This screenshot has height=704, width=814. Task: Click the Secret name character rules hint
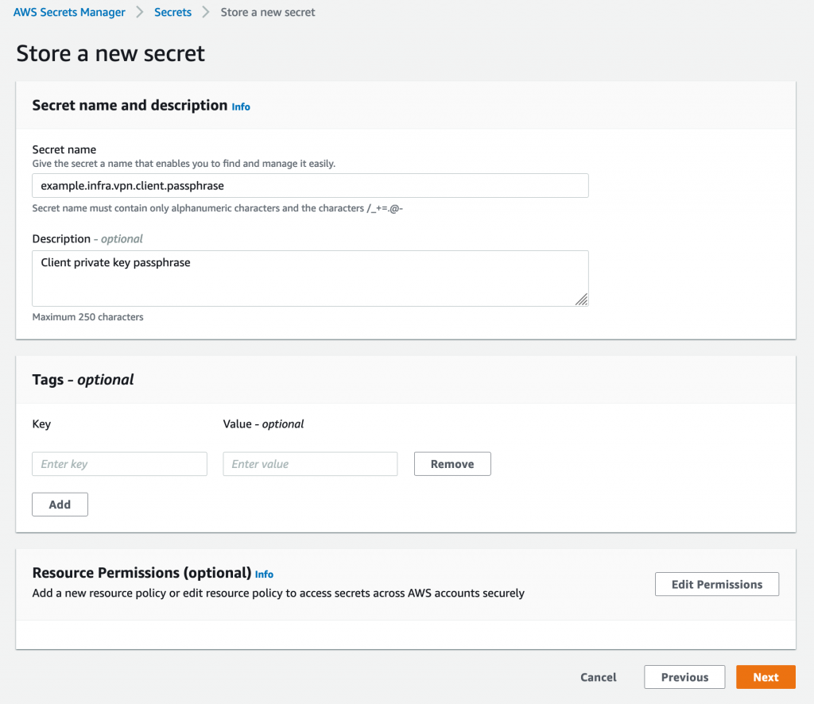coord(218,208)
